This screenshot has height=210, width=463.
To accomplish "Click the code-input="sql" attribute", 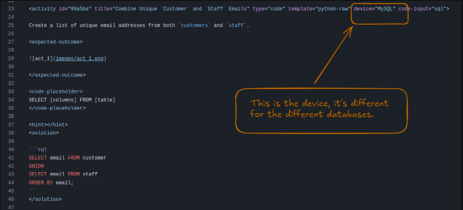I will click(422, 9).
